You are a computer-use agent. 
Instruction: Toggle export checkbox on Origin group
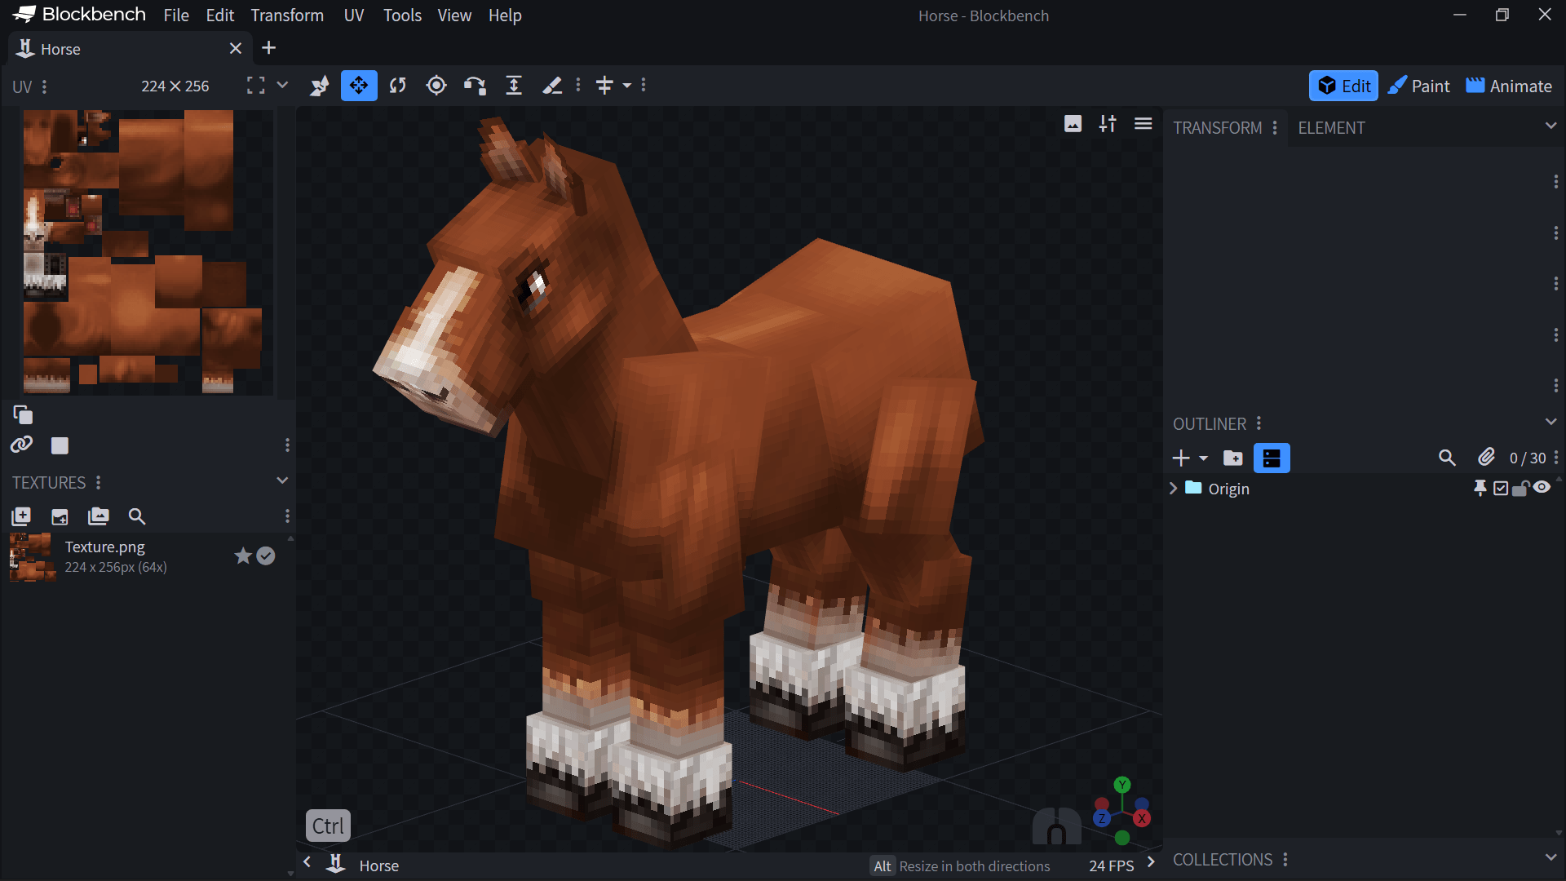coord(1501,489)
